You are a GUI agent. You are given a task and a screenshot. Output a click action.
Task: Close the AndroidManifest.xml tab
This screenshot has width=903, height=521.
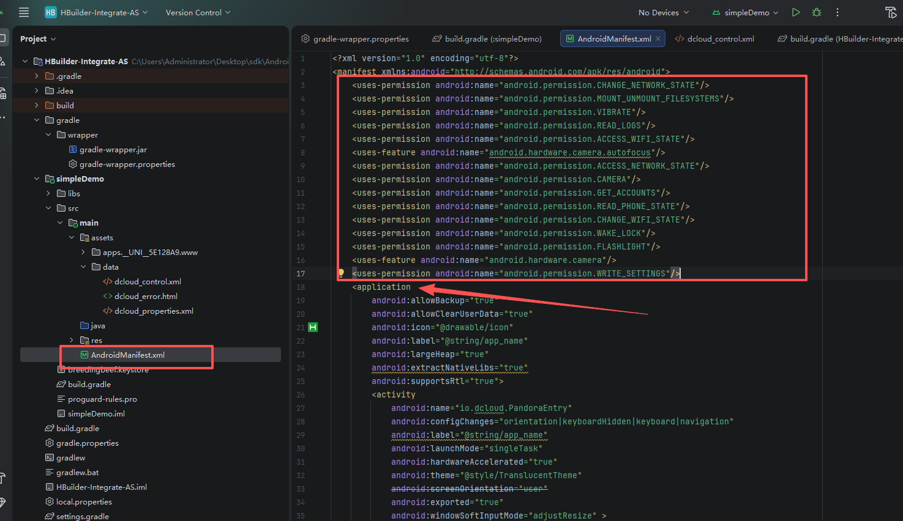point(658,39)
